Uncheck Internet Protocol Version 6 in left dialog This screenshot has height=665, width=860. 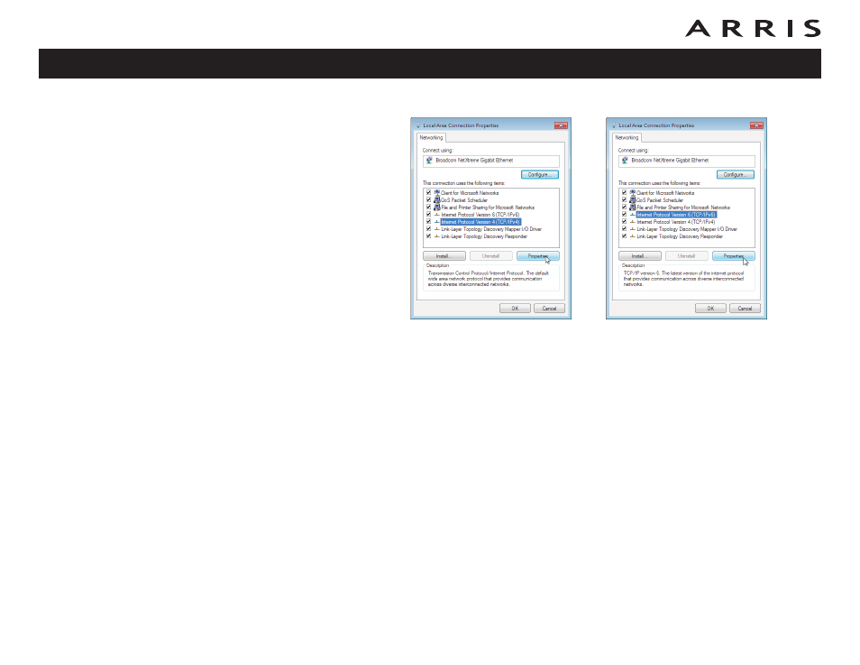tap(428, 215)
